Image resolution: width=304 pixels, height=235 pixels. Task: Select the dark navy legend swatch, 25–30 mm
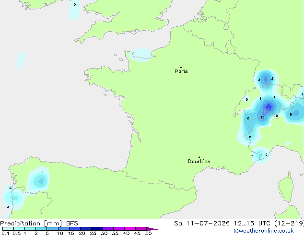pos(97,229)
